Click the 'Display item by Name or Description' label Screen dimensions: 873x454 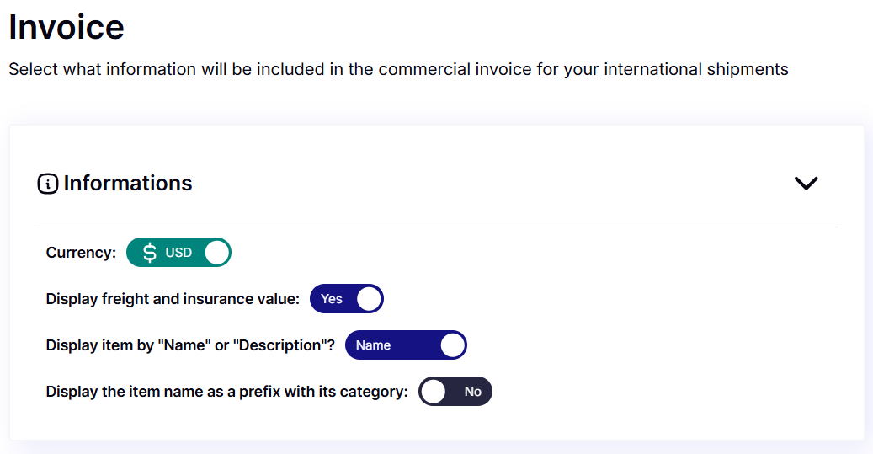[190, 345]
